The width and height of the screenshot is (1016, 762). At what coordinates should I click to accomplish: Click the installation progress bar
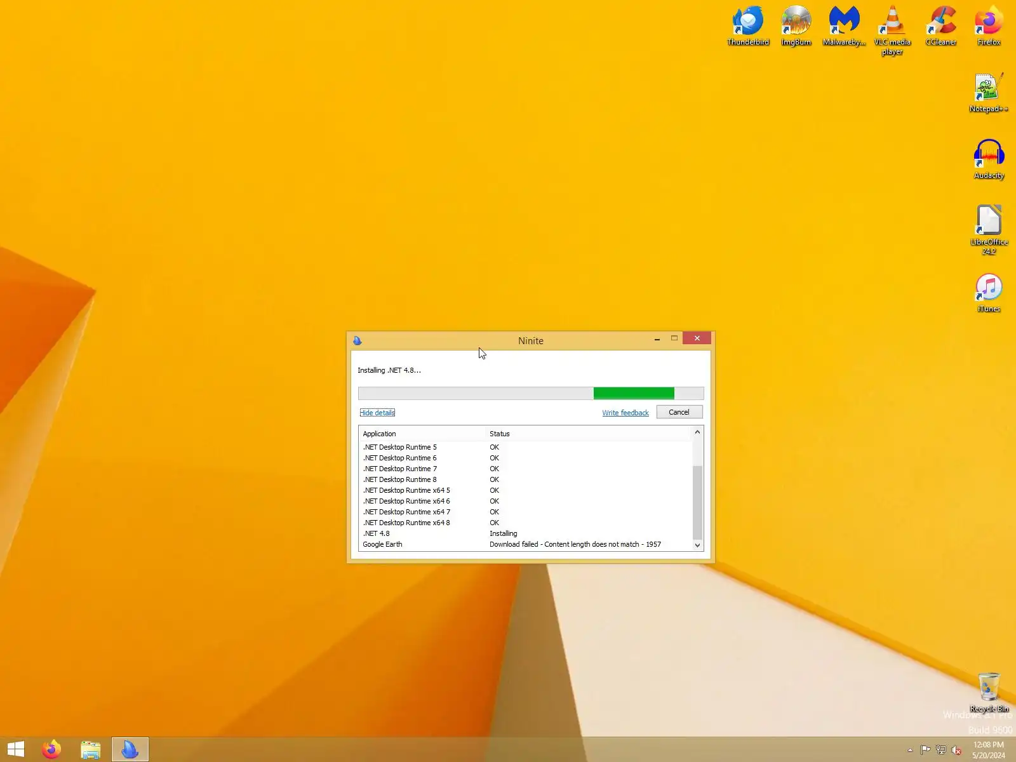tap(531, 394)
